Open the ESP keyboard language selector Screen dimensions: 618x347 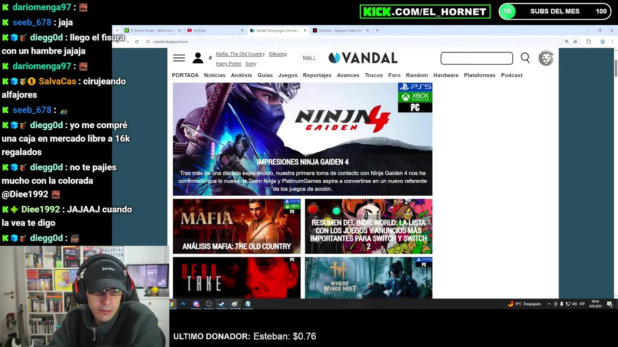(x=582, y=304)
